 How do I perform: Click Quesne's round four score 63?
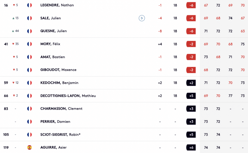243,31
